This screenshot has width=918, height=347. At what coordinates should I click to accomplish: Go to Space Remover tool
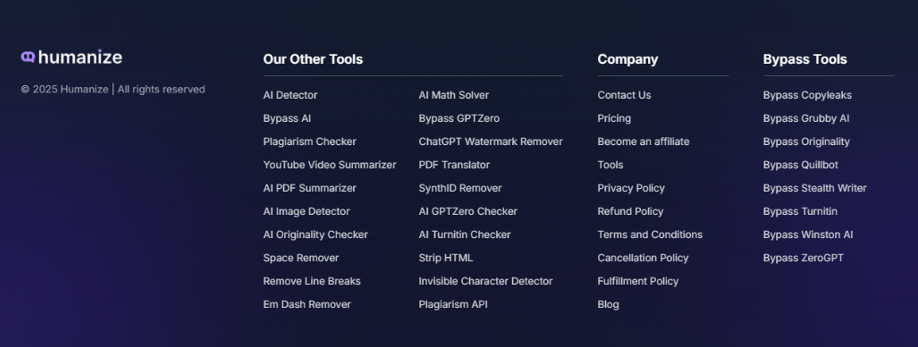pos(301,258)
